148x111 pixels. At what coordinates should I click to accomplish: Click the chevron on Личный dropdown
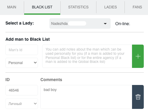tap(35, 104)
